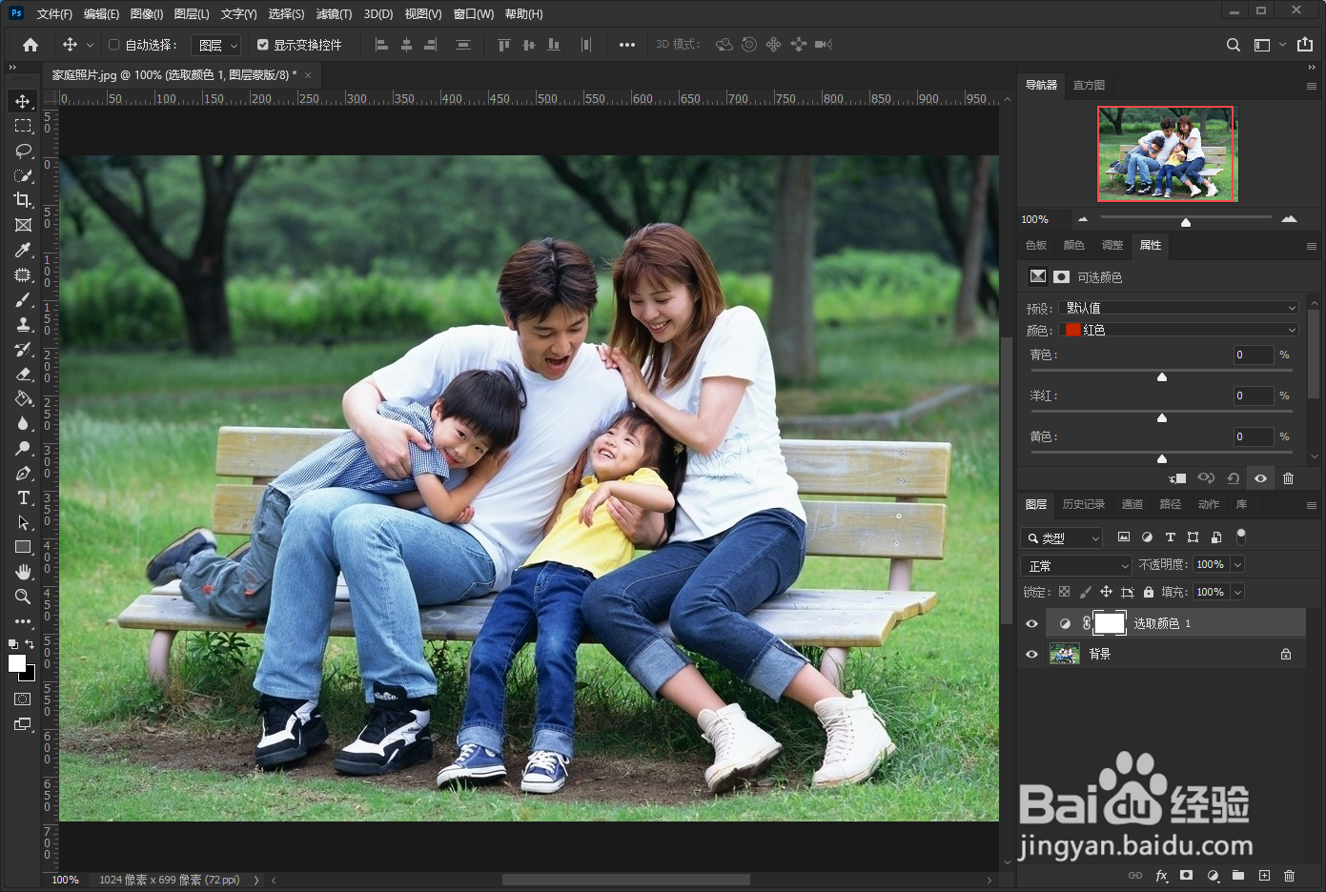Open the layer style fx menu
Viewport: 1326px width, 892px height.
click(x=1161, y=875)
